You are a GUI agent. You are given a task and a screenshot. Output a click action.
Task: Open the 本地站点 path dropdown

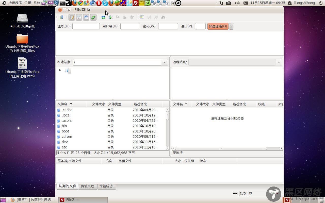[x=165, y=62]
